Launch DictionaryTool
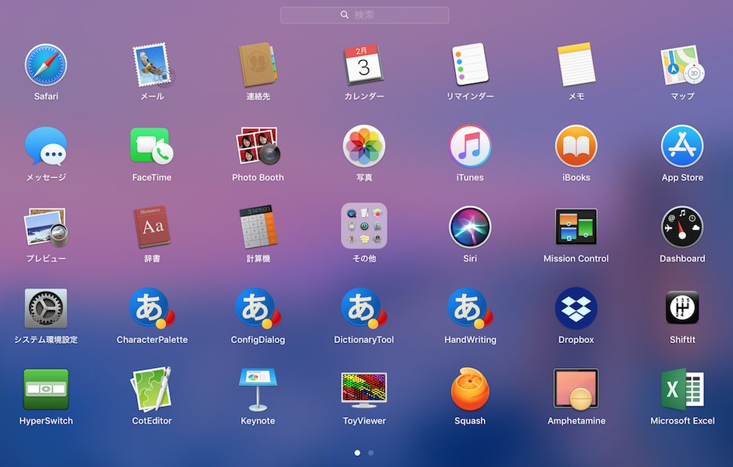Image resolution: width=733 pixels, height=467 pixels. click(x=364, y=308)
